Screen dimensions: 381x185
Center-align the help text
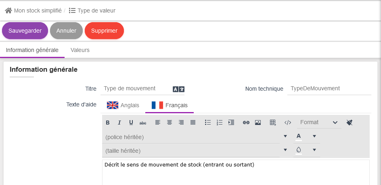click(x=170, y=123)
